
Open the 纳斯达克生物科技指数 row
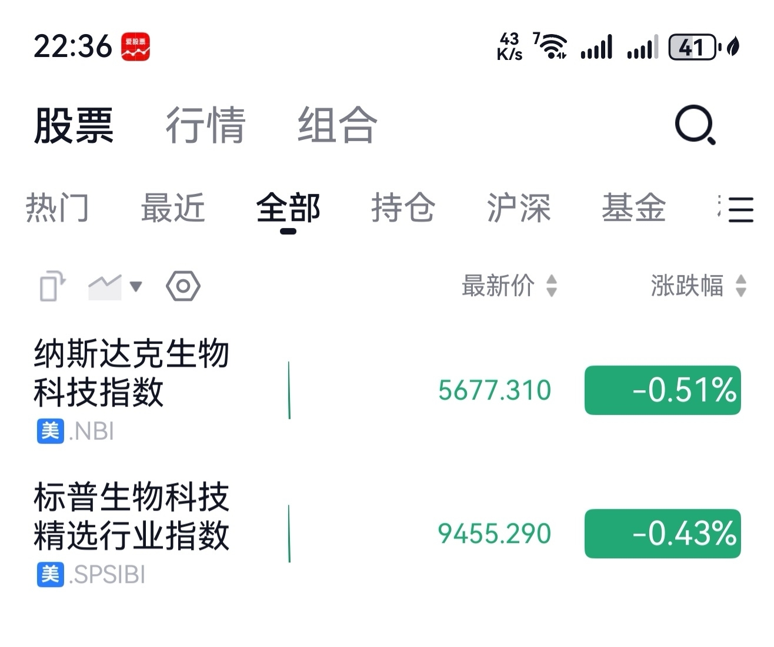click(387, 390)
